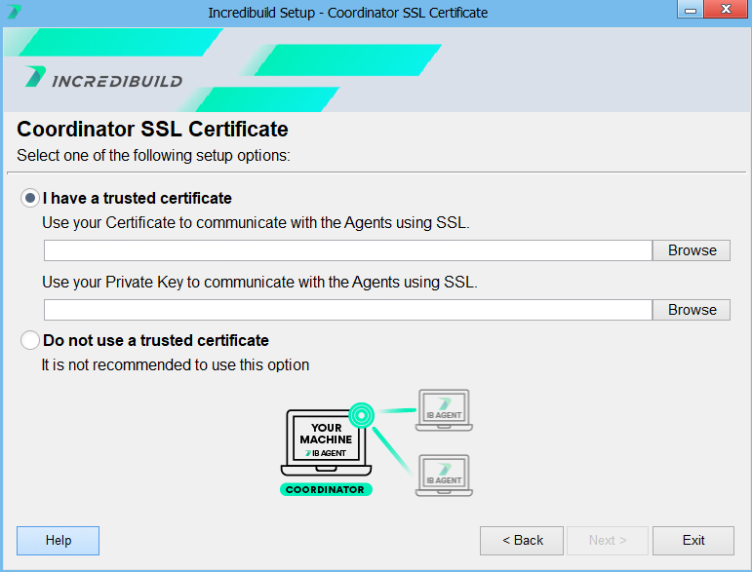Click into the Private Key path field
The width and height of the screenshot is (752, 572).
pos(347,310)
